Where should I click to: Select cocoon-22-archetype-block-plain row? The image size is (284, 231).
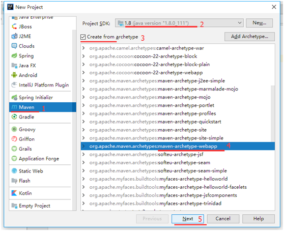178,64
